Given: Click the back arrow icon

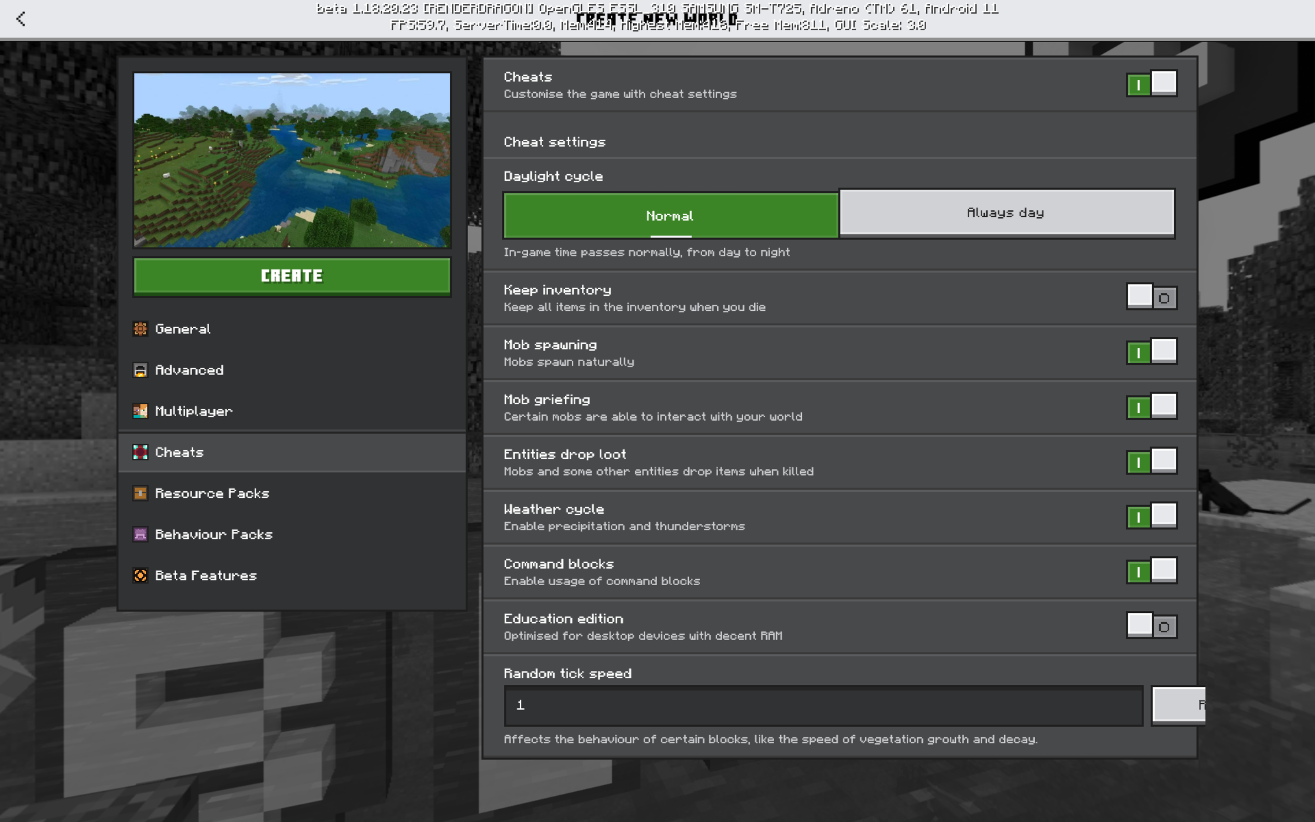Looking at the screenshot, I should (x=21, y=19).
